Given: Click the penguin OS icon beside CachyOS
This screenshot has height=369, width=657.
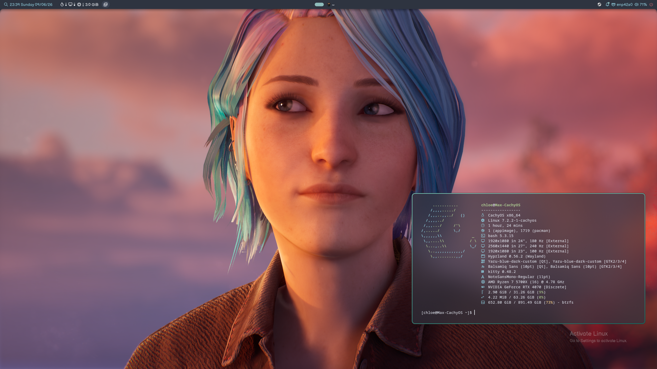Looking at the screenshot, I should [482, 215].
